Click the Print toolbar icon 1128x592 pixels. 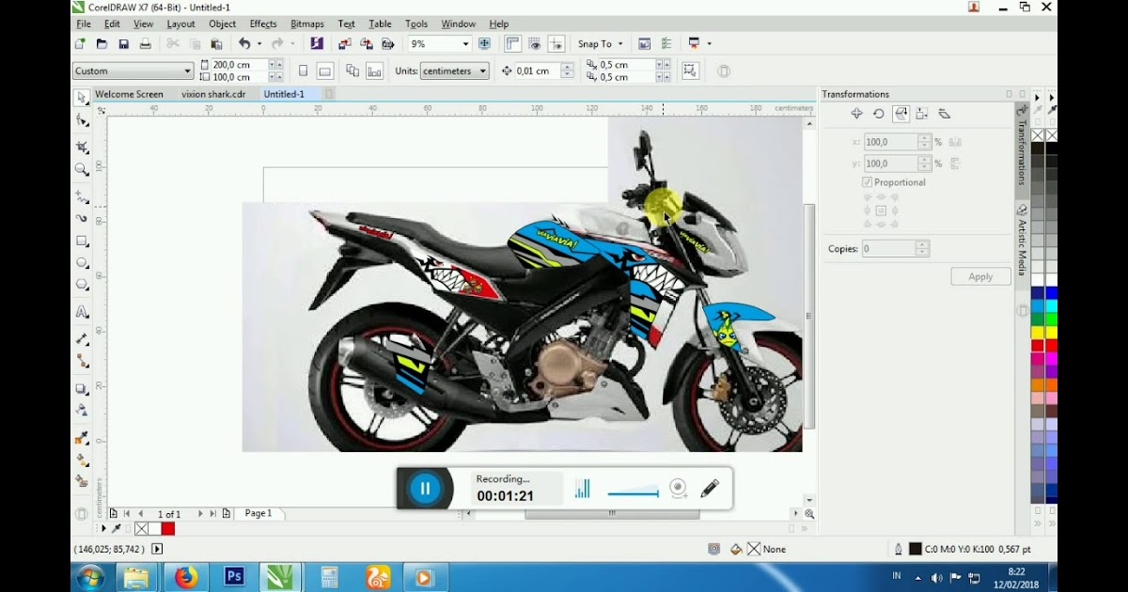tap(145, 43)
